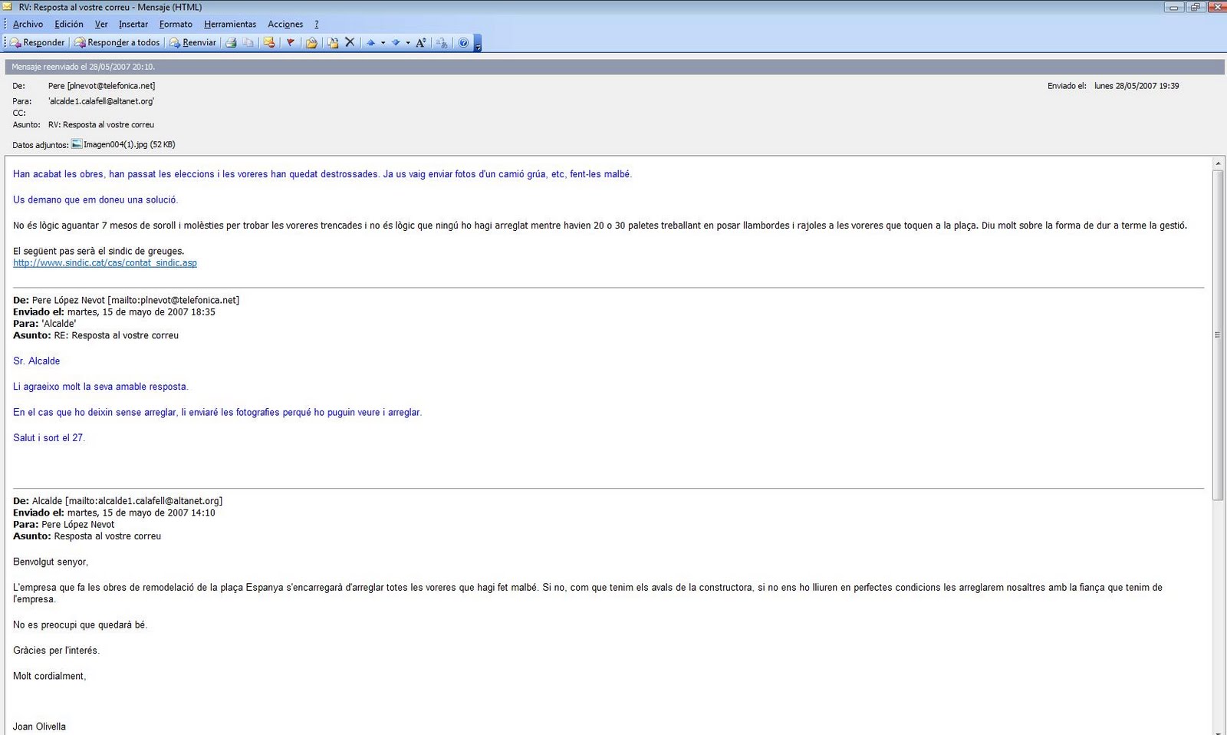Flag the message with the red flag icon
The height and width of the screenshot is (735, 1227).
[291, 43]
